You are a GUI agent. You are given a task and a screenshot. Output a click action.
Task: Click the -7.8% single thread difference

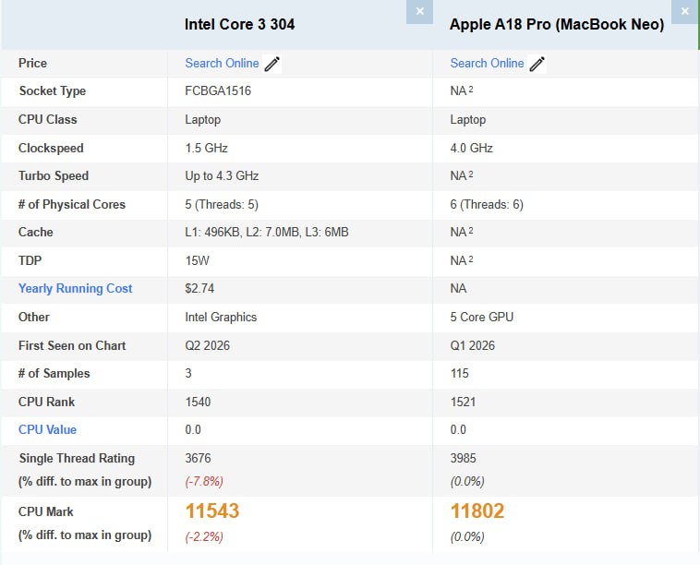tap(204, 482)
